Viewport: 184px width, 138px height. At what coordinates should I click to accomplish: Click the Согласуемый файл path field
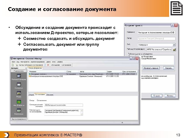pos(64,105)
